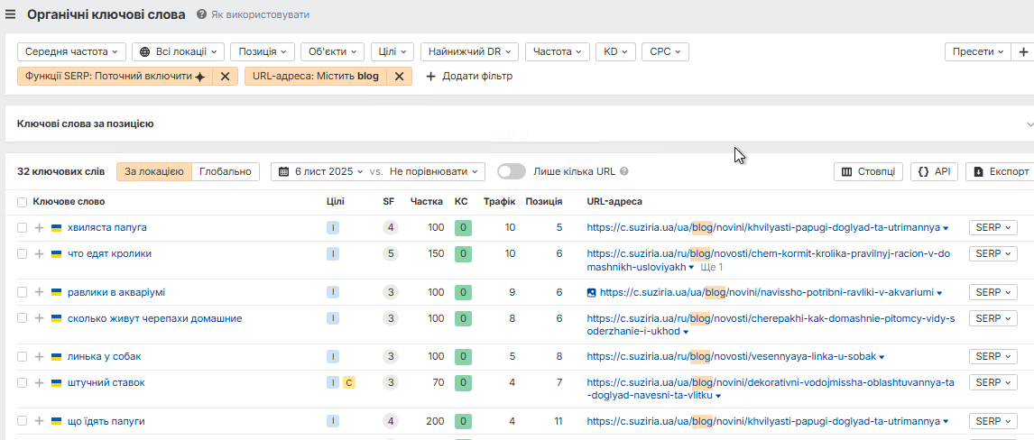Toggle the 'Лише кілька URL' switch
The width and height of the screenshot is (1034, 440).
click(511, 171)
